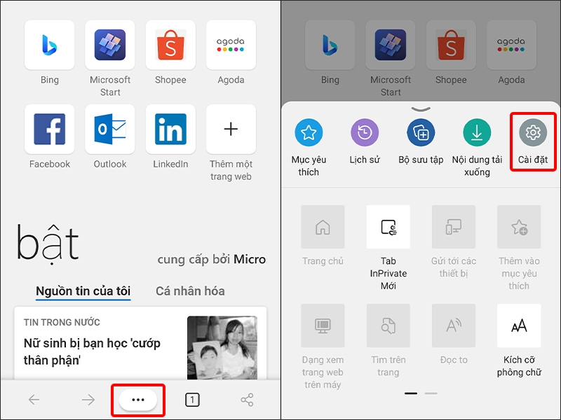Open the Bing shortcut tile
Viewport: 561px width, 420px height.
tap(49, 44)
